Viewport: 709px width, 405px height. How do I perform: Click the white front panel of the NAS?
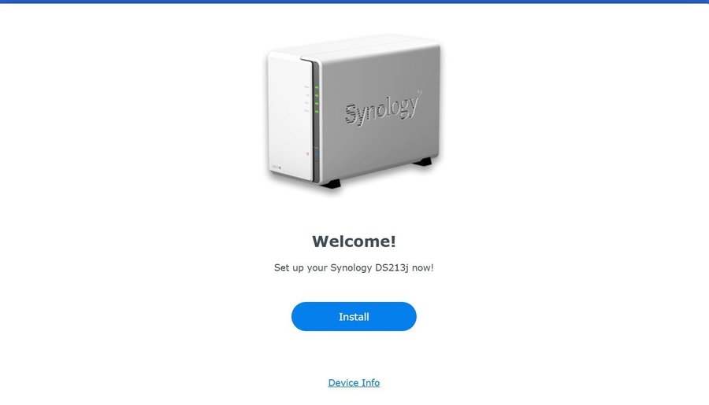[289, 117]
